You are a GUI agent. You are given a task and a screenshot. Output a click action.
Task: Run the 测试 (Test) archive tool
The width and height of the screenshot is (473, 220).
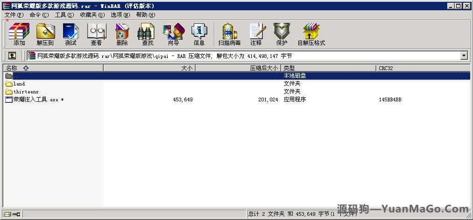click(x=71, y=34)
